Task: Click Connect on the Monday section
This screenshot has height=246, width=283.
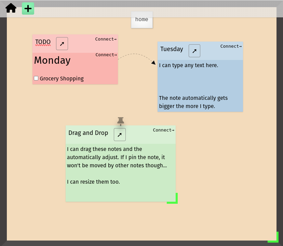Action: pyautogui.click(x=106, y=55)
